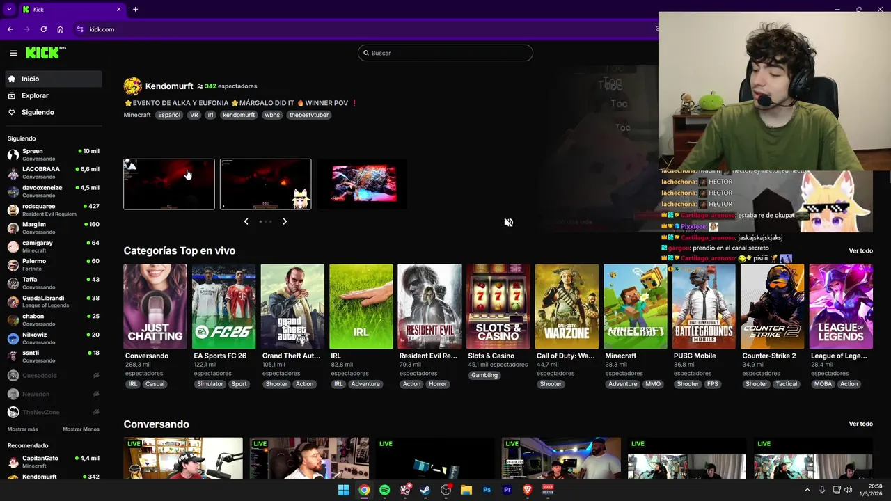Open the Resident Evil Requiem category card
The width and height of the screenshot is (891, 501).
click(429, 306)
